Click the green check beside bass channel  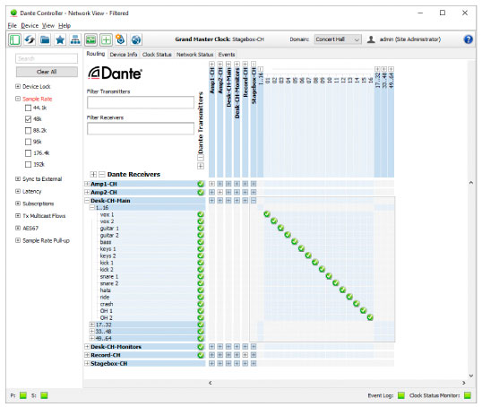click(201, 242)
